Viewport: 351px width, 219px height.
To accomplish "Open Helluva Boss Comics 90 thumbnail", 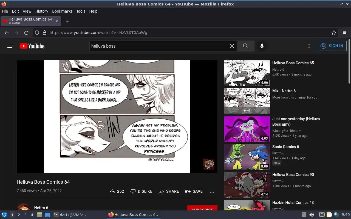I will (247, 185).
